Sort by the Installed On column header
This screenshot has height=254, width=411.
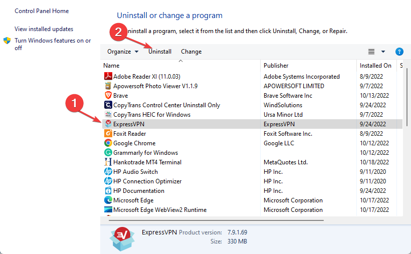click(376, 66)
